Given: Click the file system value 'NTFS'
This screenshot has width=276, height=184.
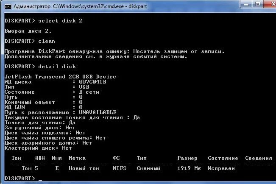Looking at the screenshot, I should tap(120, 168).
